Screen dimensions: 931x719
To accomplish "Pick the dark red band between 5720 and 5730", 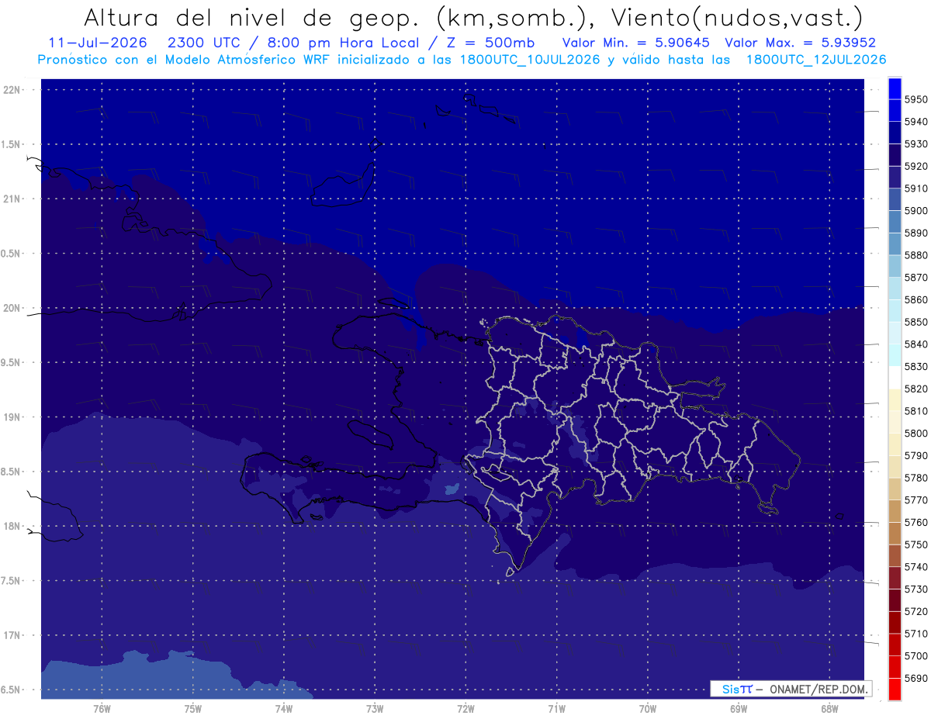I will pos(895,600).
